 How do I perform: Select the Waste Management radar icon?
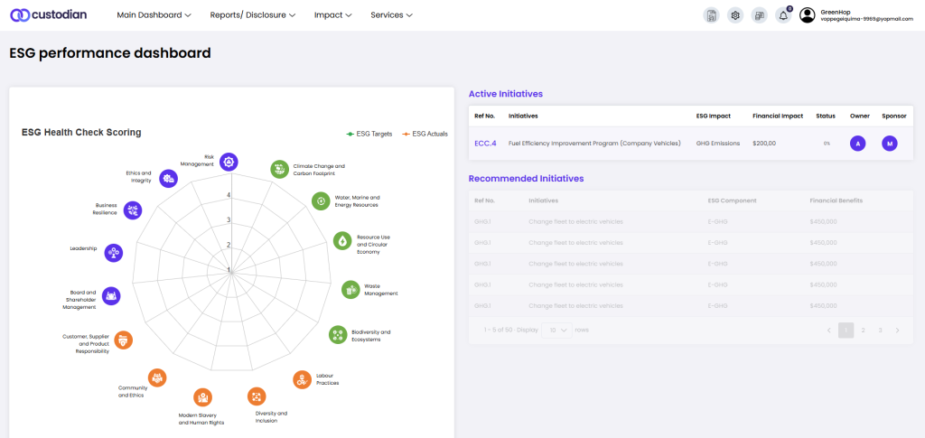pyautogui.click(x=350, y=290)
